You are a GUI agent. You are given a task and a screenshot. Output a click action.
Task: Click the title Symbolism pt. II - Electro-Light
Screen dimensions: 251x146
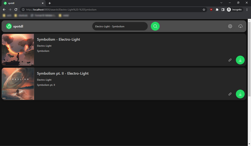(63, 74)
